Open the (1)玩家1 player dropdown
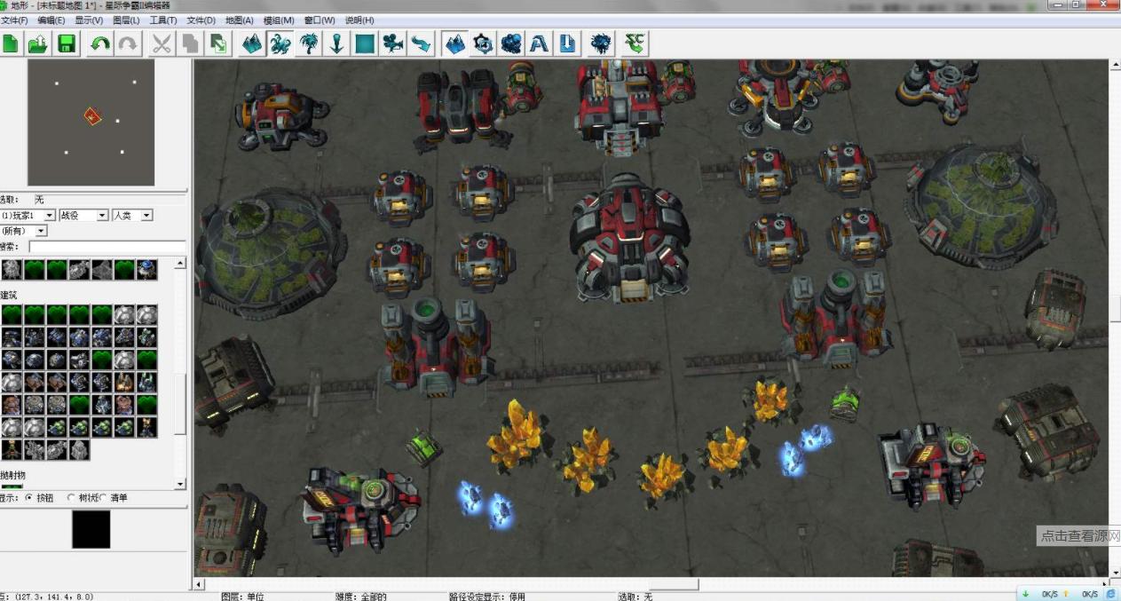Screen dimensions: 1121x601 28,216
